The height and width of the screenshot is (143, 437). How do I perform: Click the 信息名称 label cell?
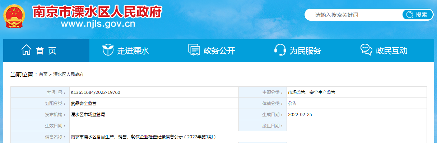coord(40,137)
